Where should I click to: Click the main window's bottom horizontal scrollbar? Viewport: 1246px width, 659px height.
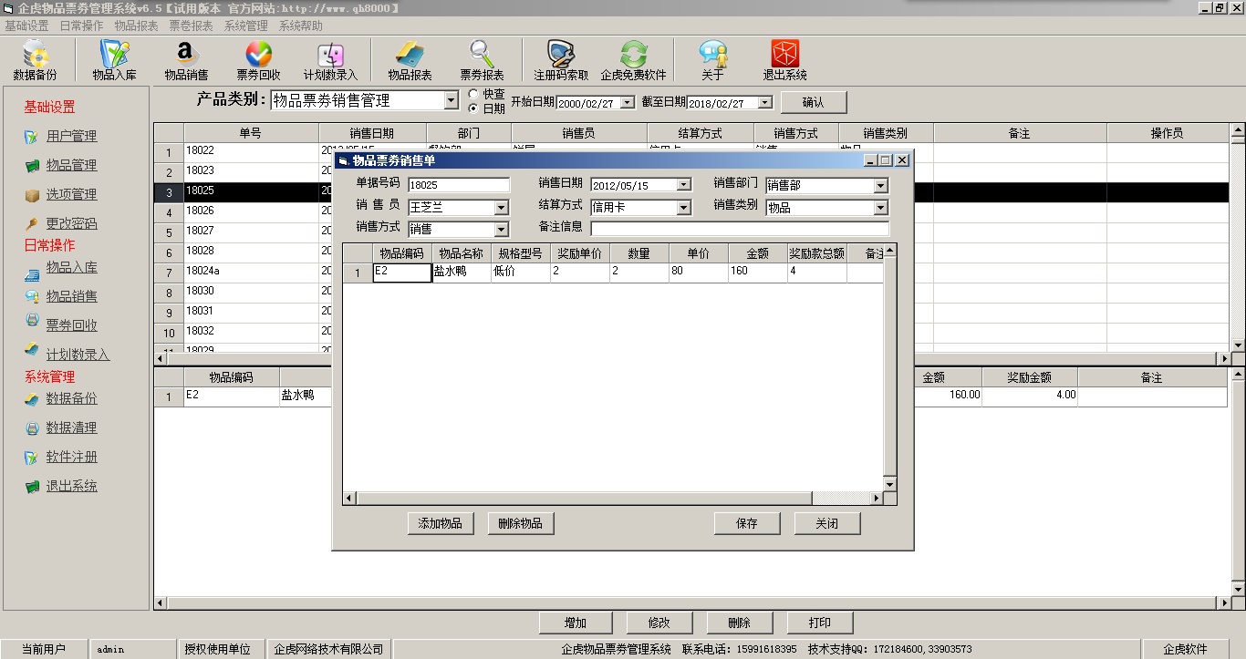pyautogui.click(x=692, y=603)
